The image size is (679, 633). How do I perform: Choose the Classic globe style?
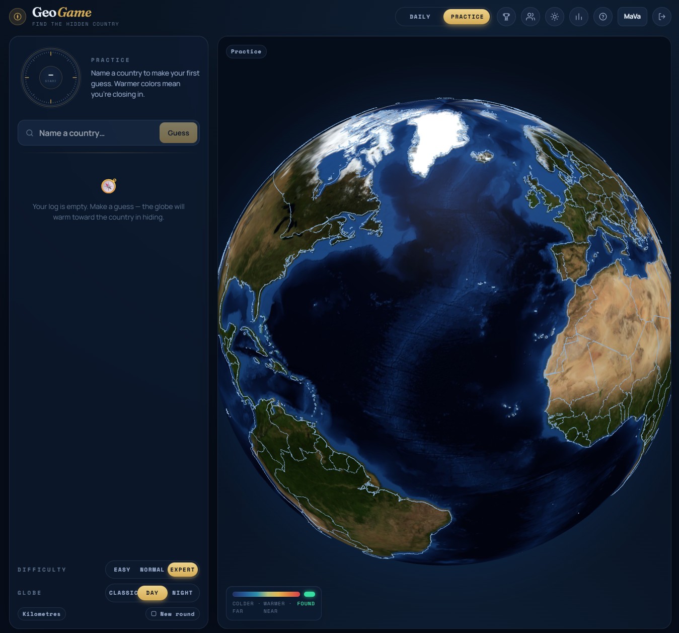[x=123, y=593]
